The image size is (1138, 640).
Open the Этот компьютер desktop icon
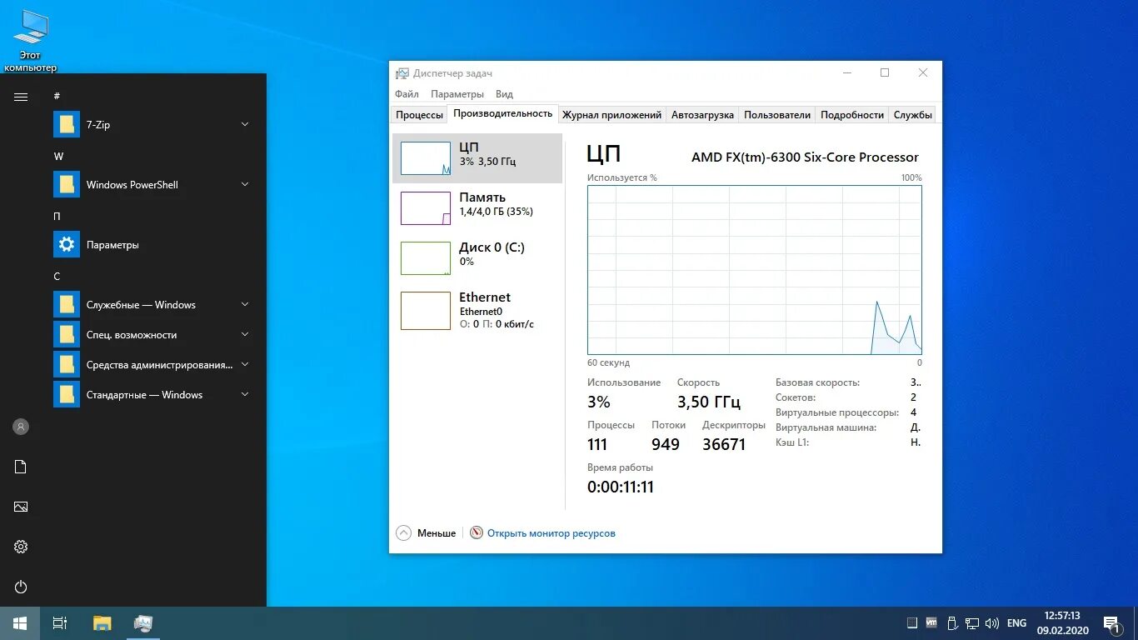pyautogui.click(x=31, y=40)
